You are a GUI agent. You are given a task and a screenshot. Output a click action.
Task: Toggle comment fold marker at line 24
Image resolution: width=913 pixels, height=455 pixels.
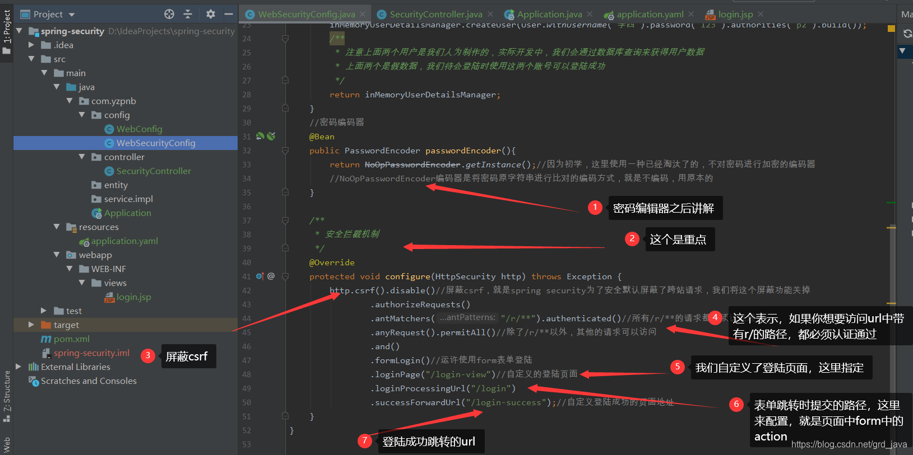285,39
